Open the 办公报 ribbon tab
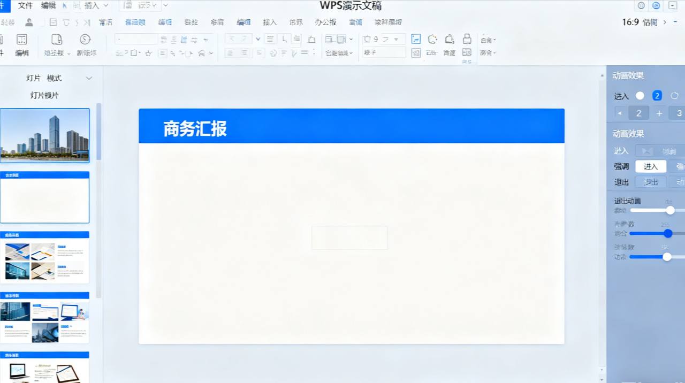Image resolution: width=685 pixels, height=383 pixels. point(325,22)
